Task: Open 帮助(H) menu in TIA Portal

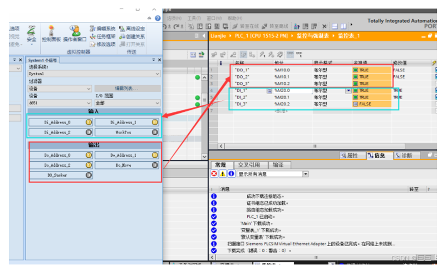Action: pyautogui.click(x=235, y=18)
